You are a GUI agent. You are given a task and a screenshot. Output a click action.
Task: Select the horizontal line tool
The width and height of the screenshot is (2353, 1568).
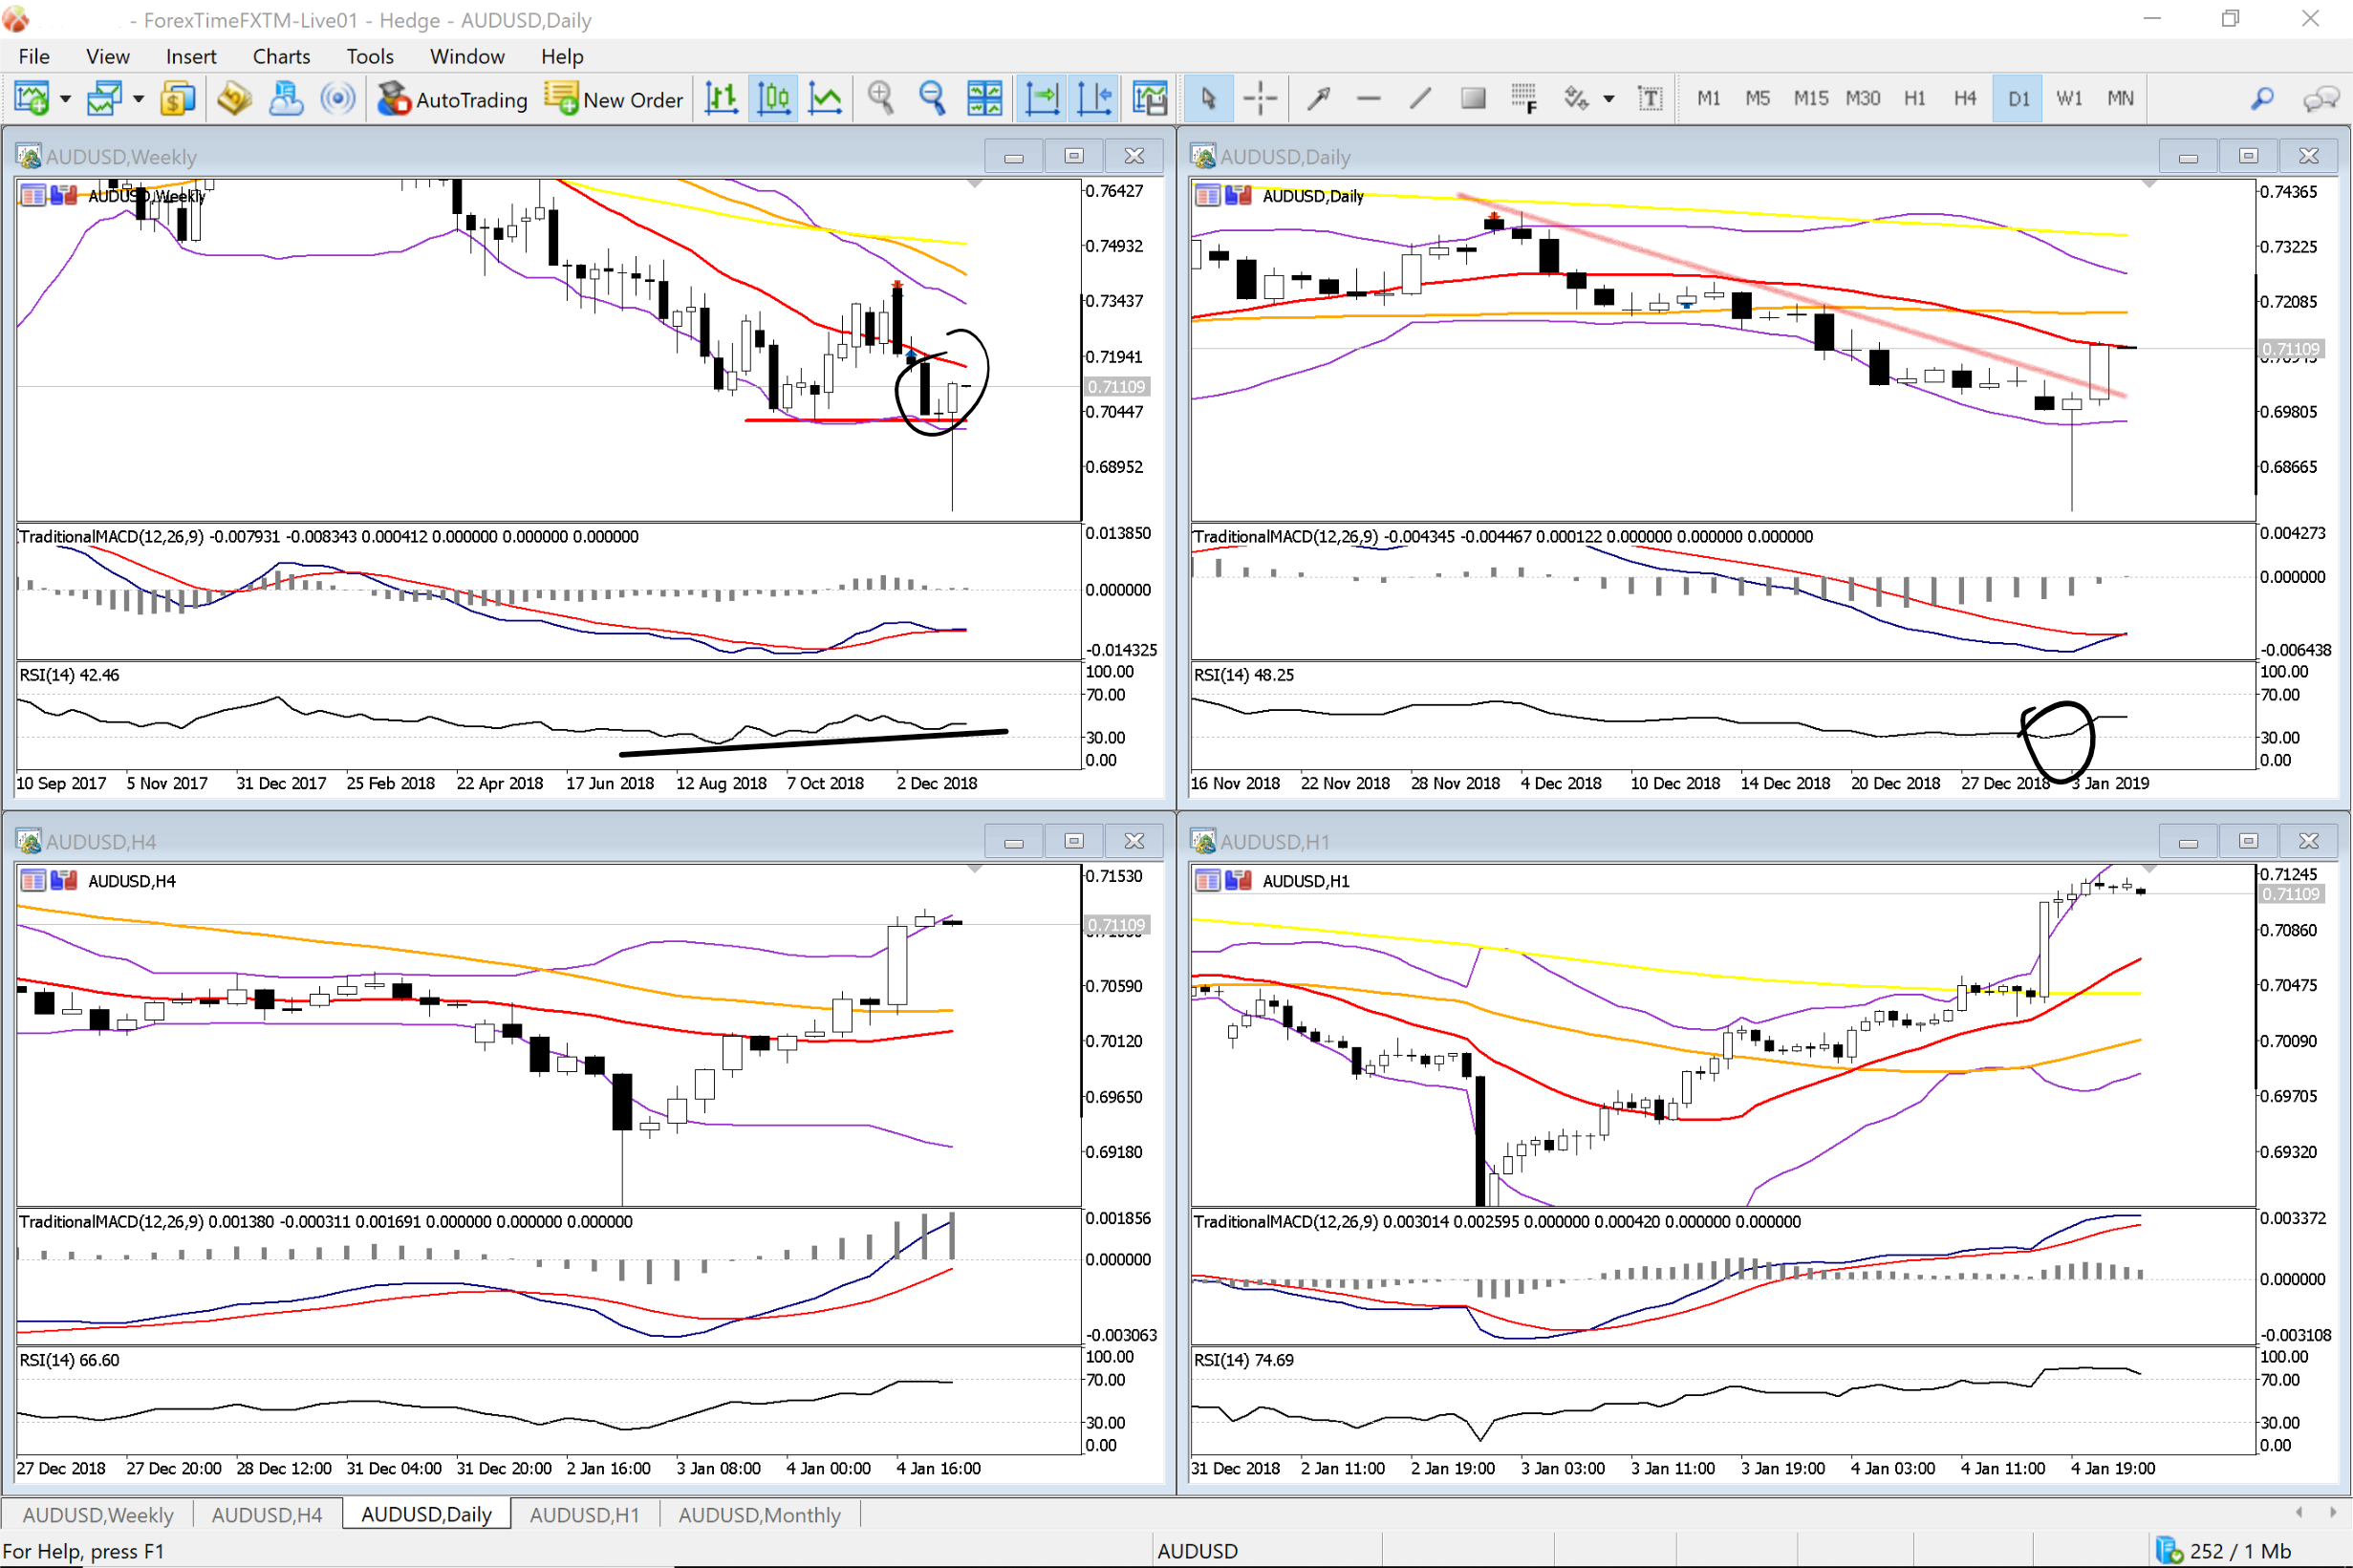point(1368,99)
